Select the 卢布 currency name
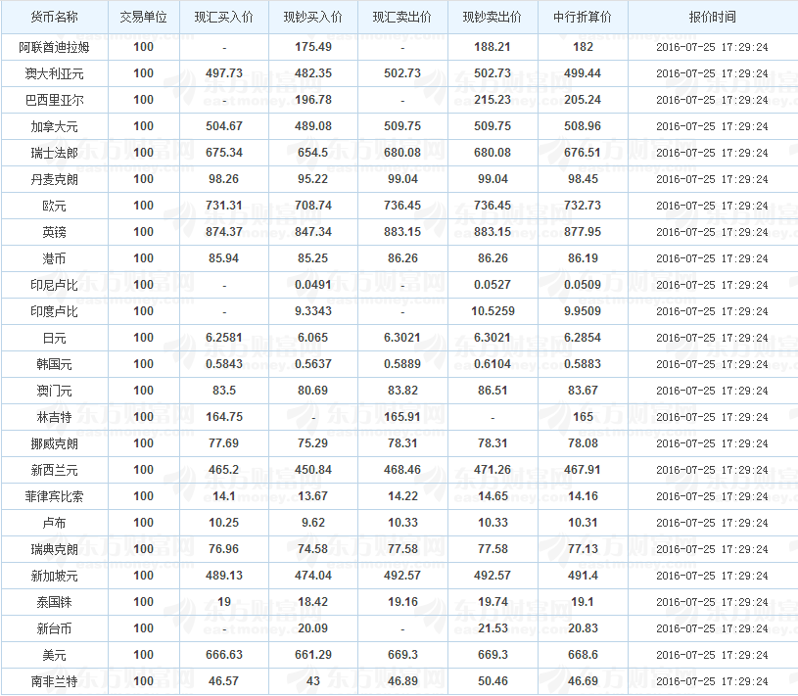The width and height of the screenshot is (798, 696). 55,524
